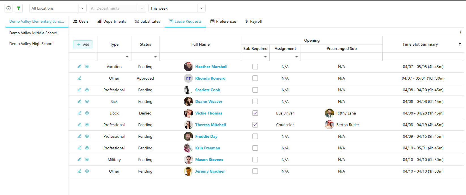Click the green filter funnel icon
The width and height of the screenshot is (466, 195).
tap(19, 8)
